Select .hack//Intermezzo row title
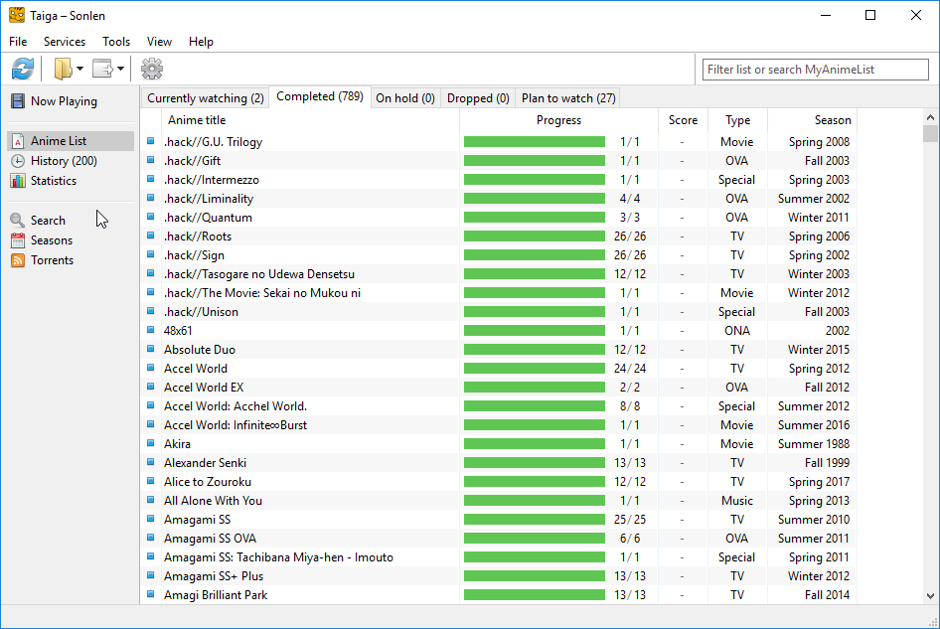Image resolution: width=940 pixels, height=629 pixels. pyautogui.click(x=212, y=180)
